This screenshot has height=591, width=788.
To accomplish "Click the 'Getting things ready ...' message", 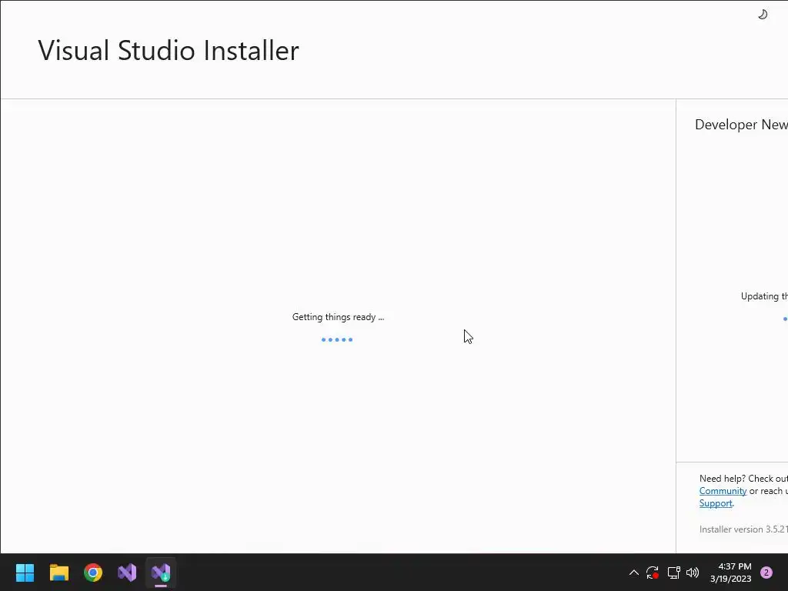I will point(339,317).
